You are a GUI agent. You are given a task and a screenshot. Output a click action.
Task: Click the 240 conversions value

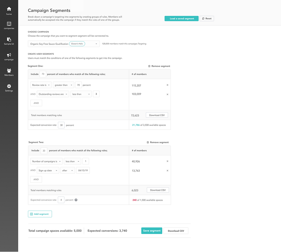pyautogui.click(x=134, y=200)
